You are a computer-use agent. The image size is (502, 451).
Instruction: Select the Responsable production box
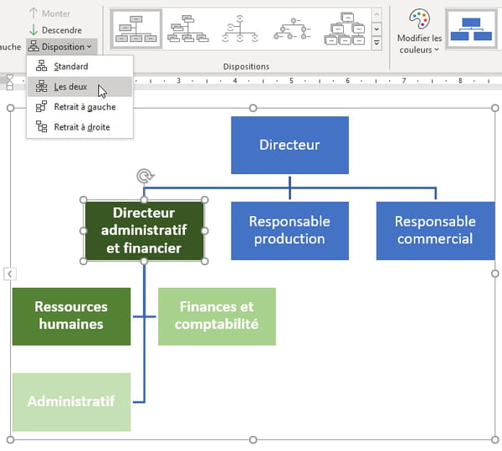pyautogui.click(x=289, y=230)
